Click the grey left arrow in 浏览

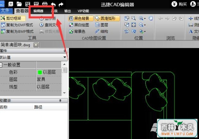coord(160,19)
